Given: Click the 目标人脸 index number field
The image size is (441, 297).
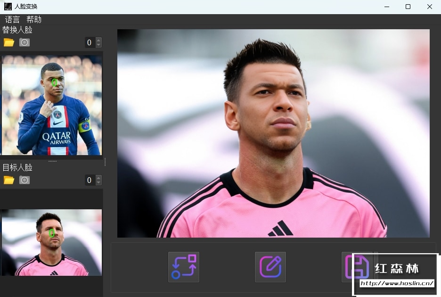Looking at the screenshot, I should (x=90, y=180).
